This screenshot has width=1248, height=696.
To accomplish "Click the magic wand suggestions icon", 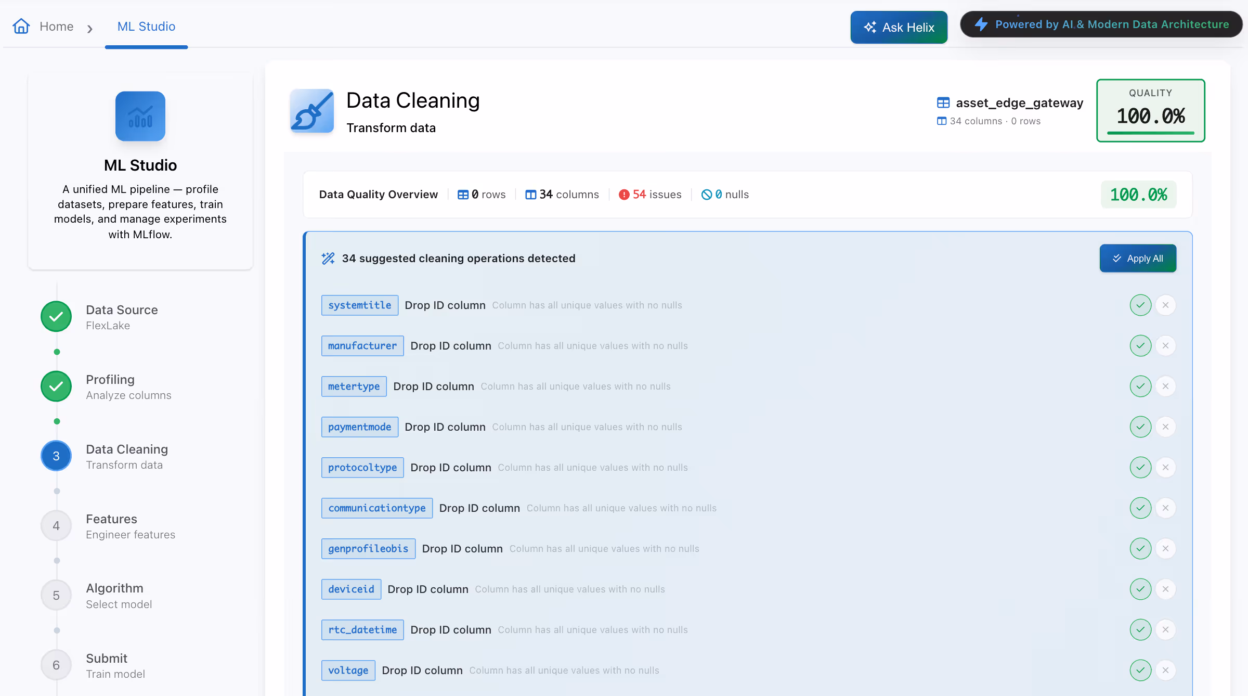I will tap(328, 259).
